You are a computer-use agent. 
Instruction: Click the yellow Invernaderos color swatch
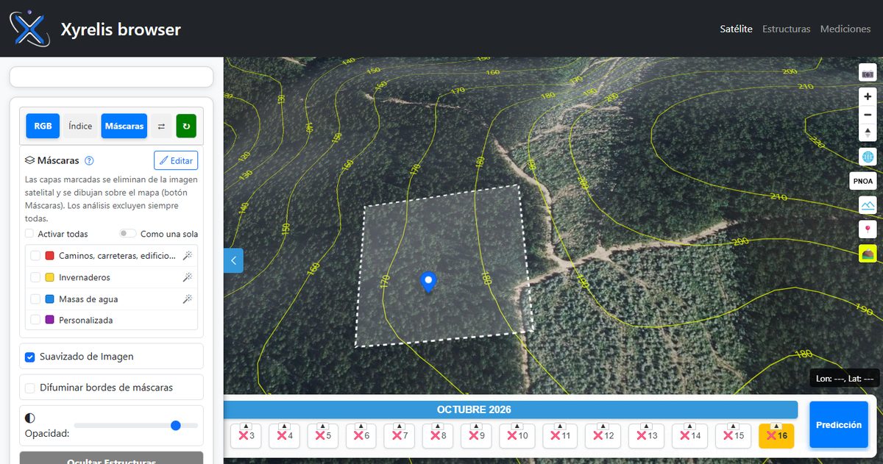[x=49, y=277]
